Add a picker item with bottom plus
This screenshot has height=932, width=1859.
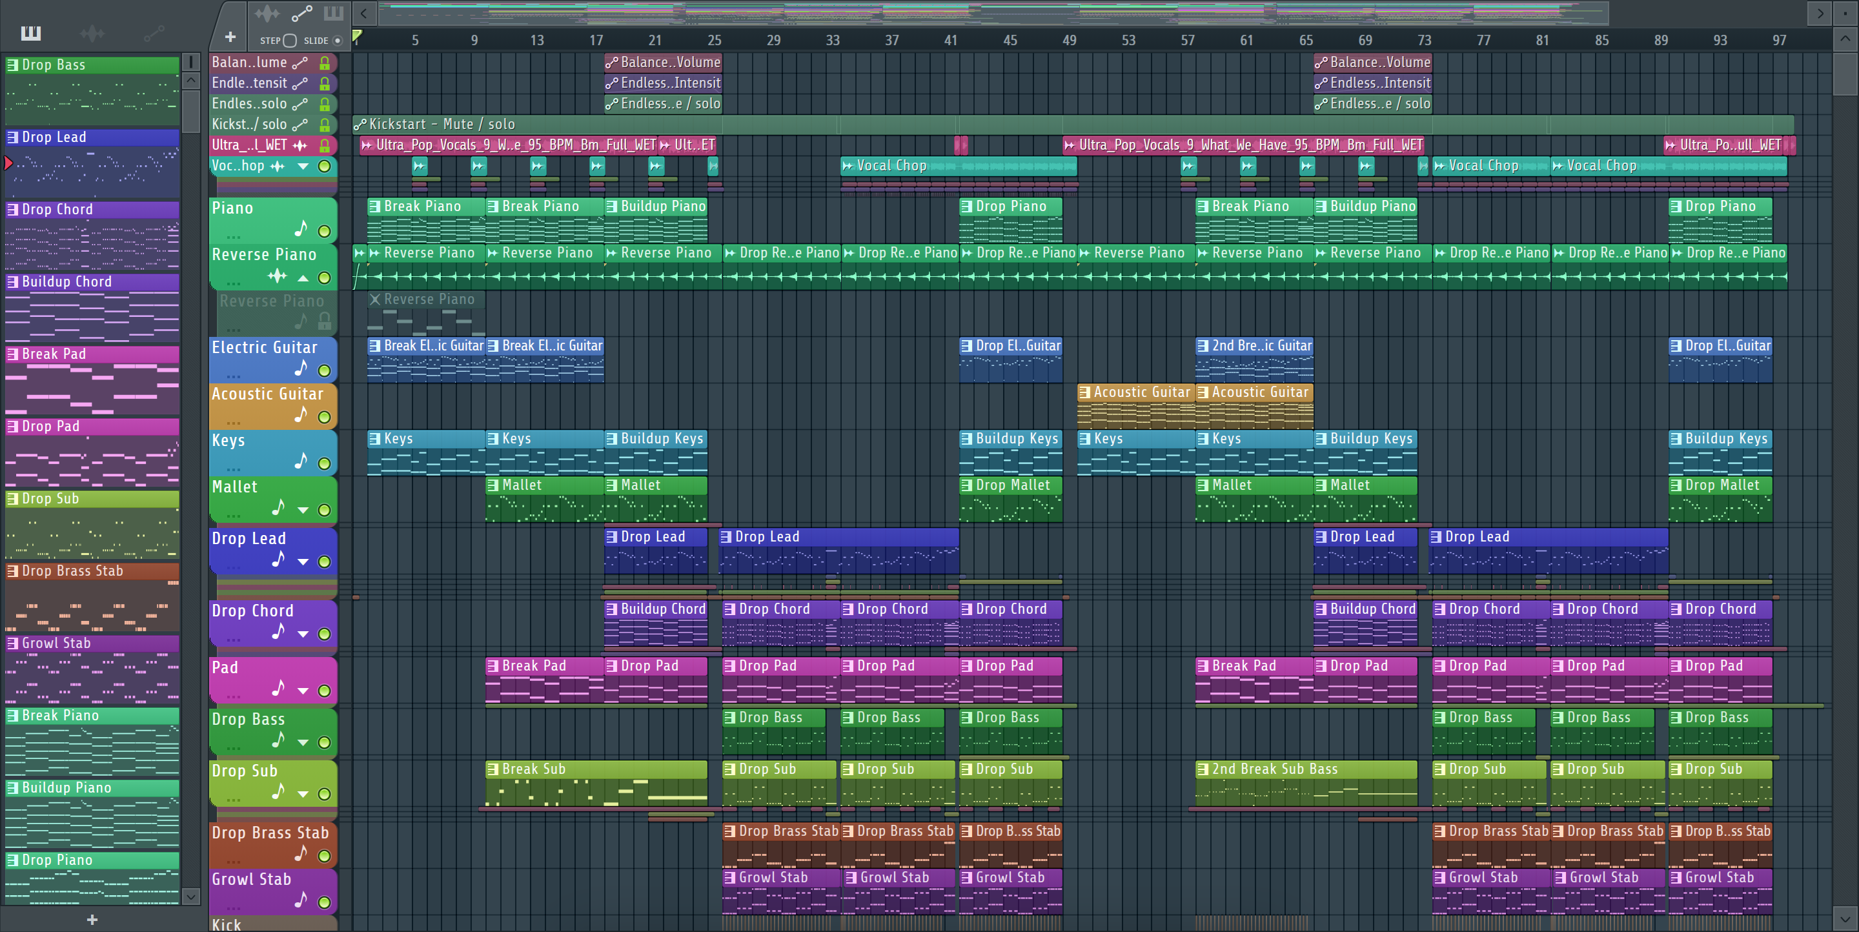point(92,919)
